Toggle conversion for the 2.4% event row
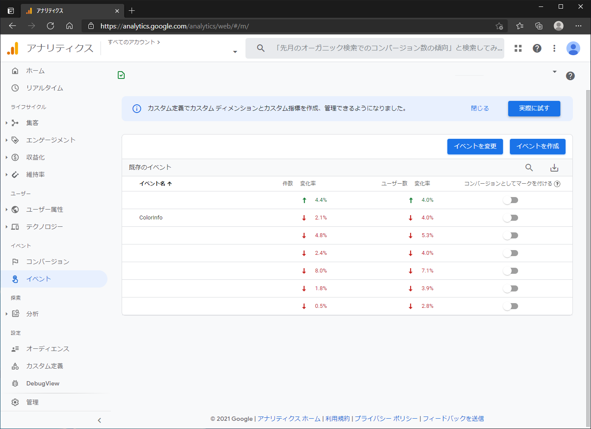The height and width of the screenshot is (429, 591). (x=511, y=253)
